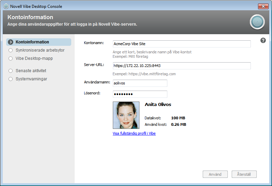Viewport: 272px width, 186px height.
Task: Select radio circle next to Systemvarningar
Action: click(x=11, y=79)
